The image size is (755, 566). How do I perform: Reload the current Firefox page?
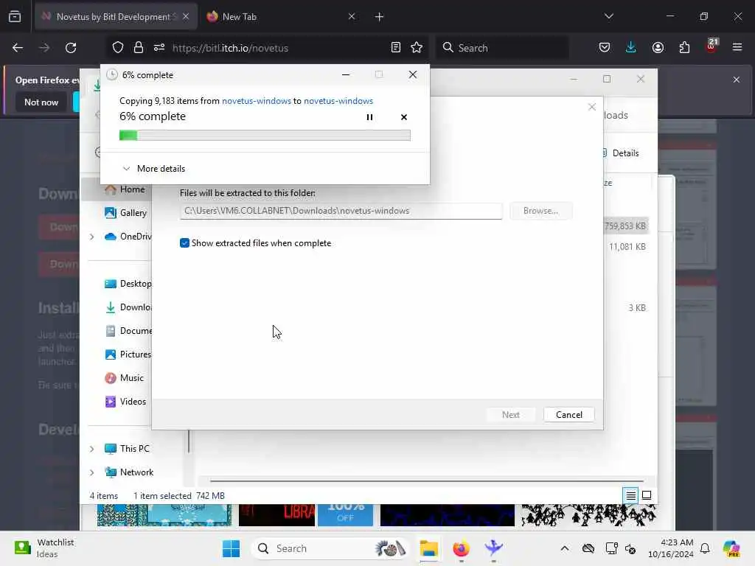pyautogui.click(x=71, y=48)
